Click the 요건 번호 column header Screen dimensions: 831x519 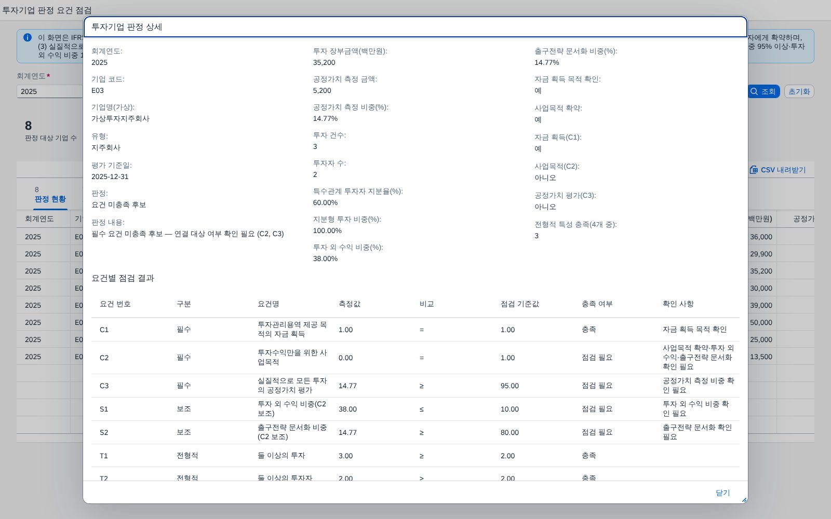pos(115,304)
